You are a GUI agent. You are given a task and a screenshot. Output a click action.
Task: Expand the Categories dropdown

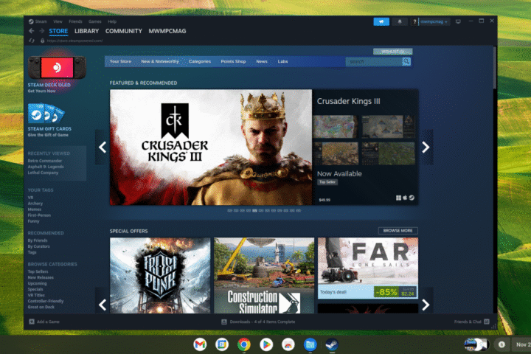200,61
